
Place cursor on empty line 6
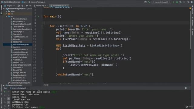[116, 23]
